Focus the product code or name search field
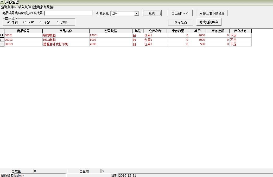Image resolution: width=273 pixels, height=177 pixels. click(x=68, y=13)
